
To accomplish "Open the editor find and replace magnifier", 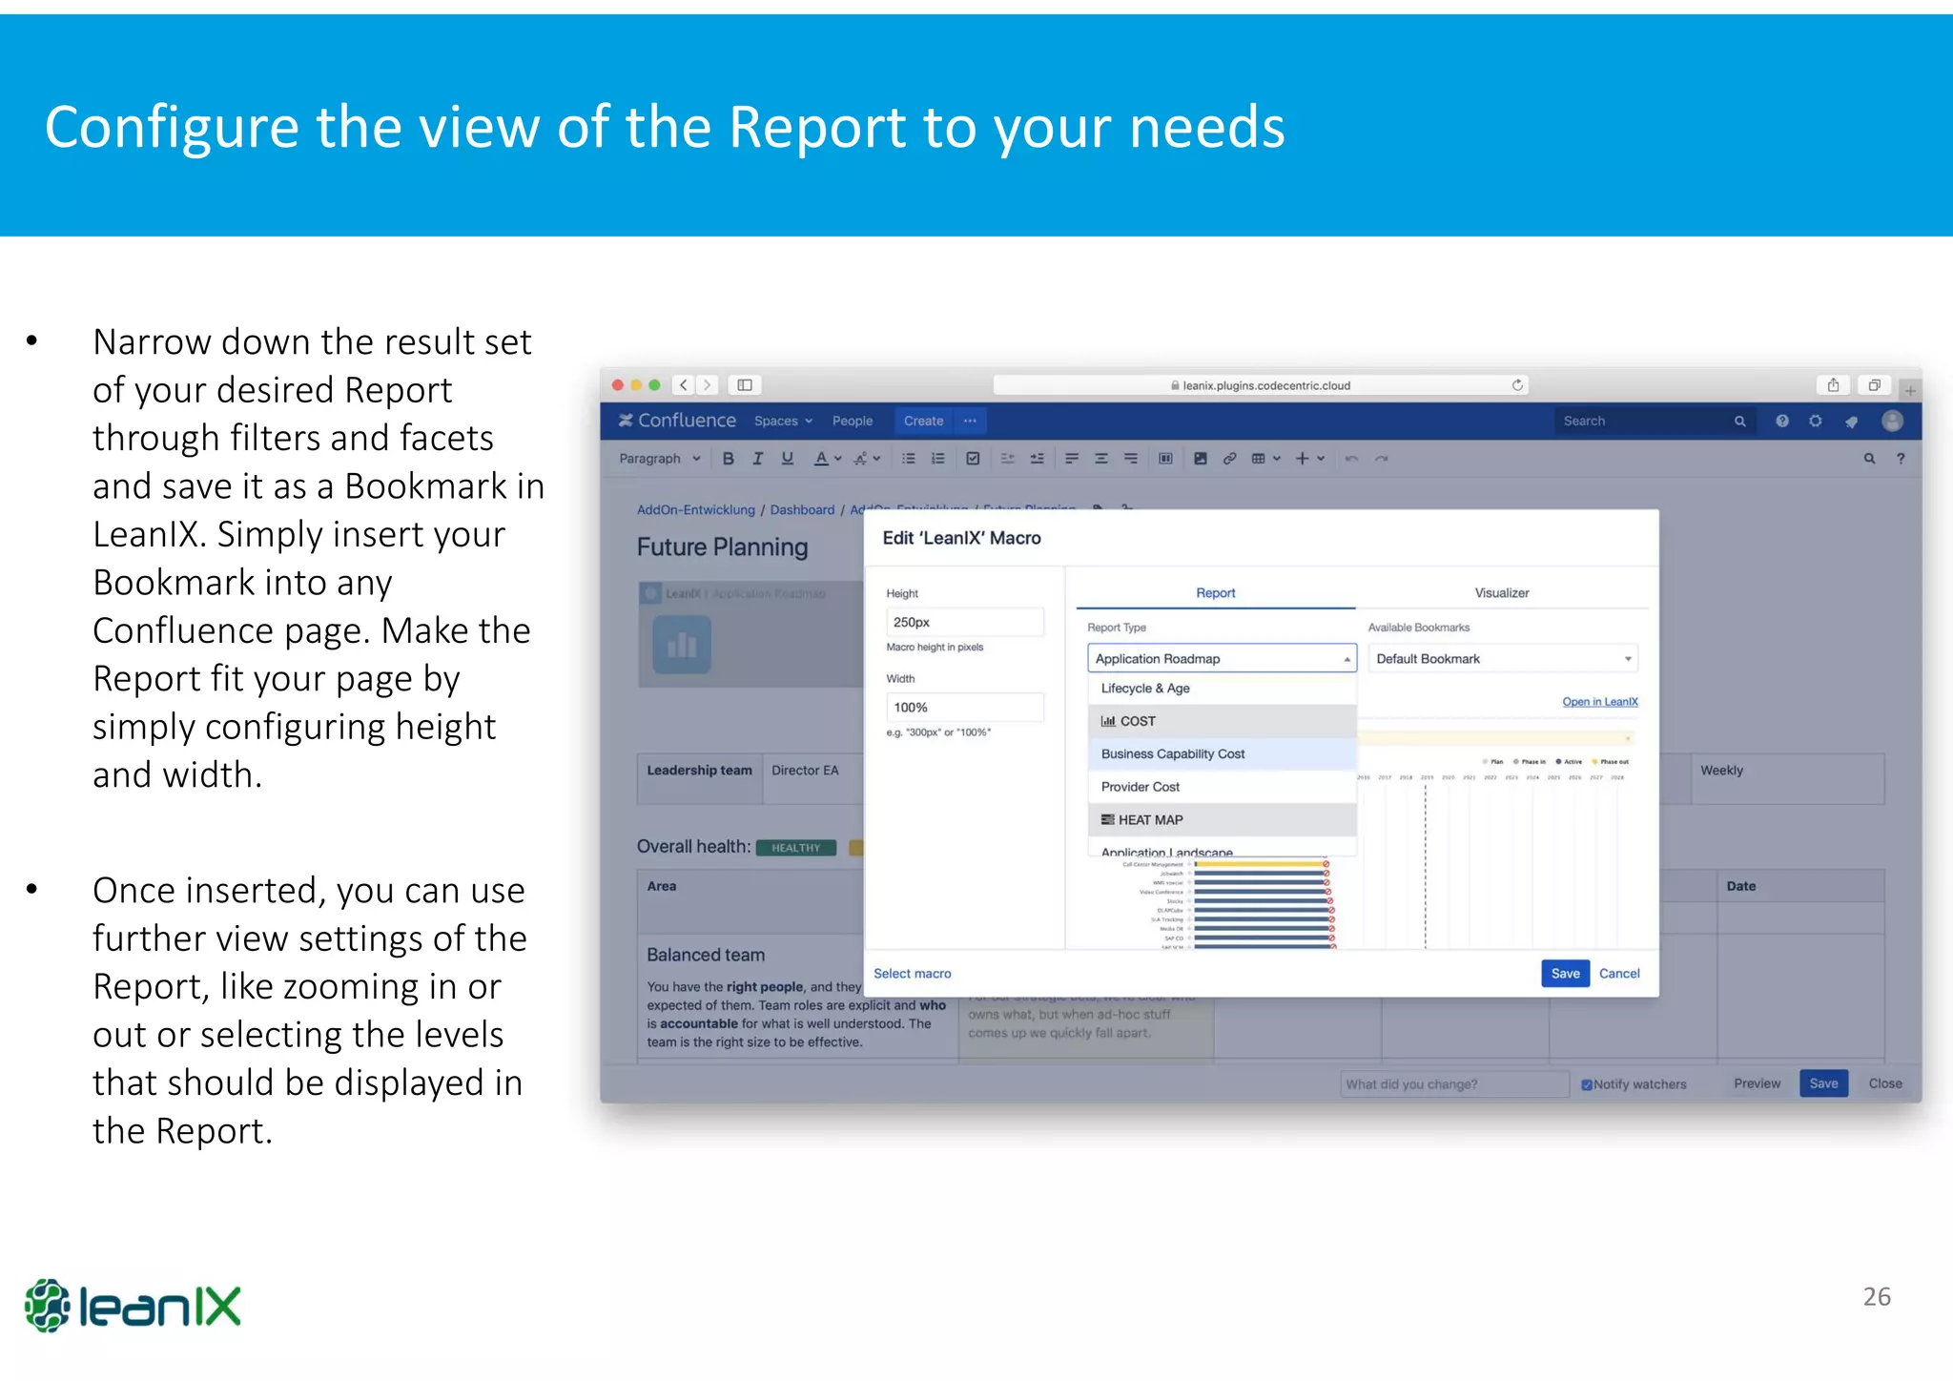I will tap(1869, 459).
